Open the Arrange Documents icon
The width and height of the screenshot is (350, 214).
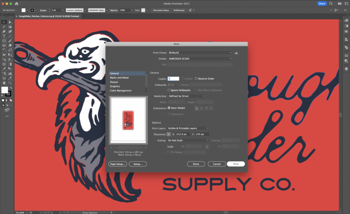tap(340, 4)
